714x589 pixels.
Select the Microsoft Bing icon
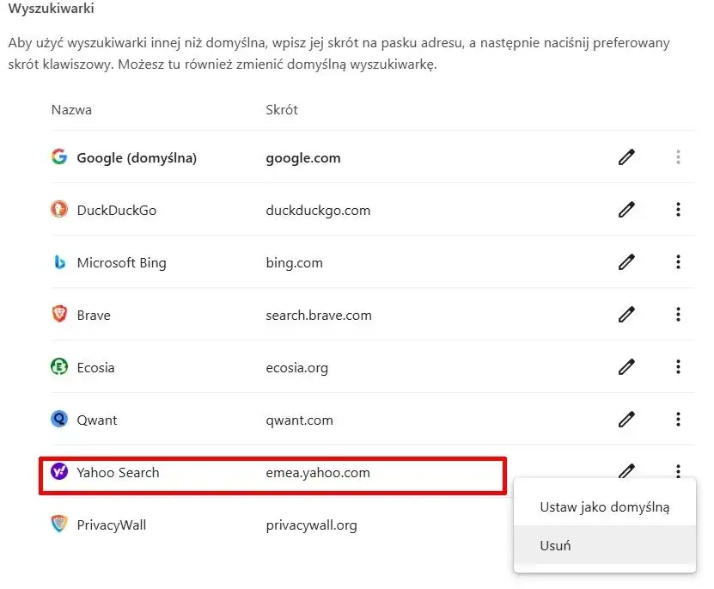click(x=58, y=262)
